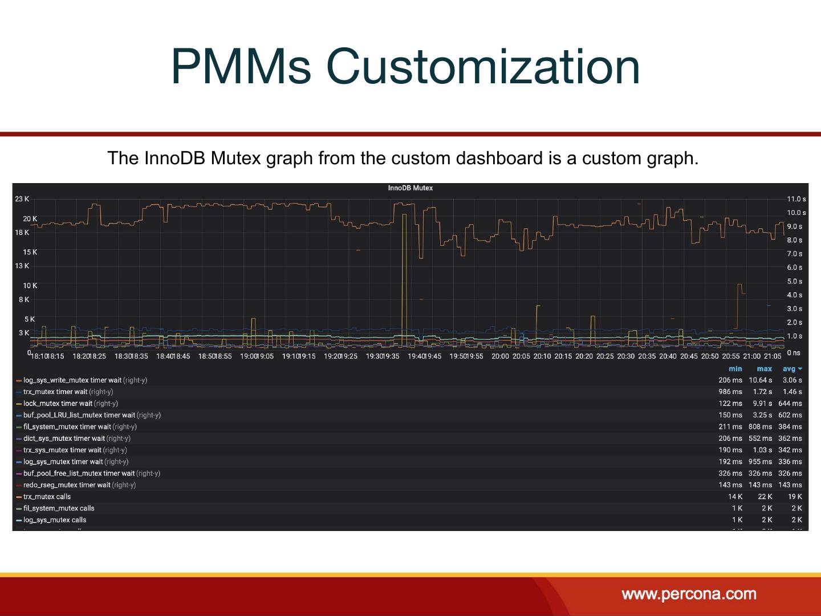
Task: Click the 3.25 s max value
Action: [x=762, y=415]
